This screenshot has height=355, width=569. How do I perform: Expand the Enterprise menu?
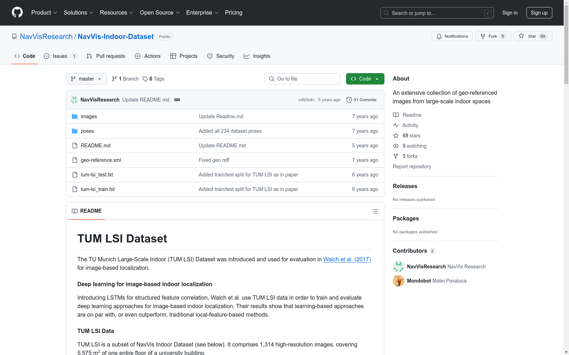point(202,12)
